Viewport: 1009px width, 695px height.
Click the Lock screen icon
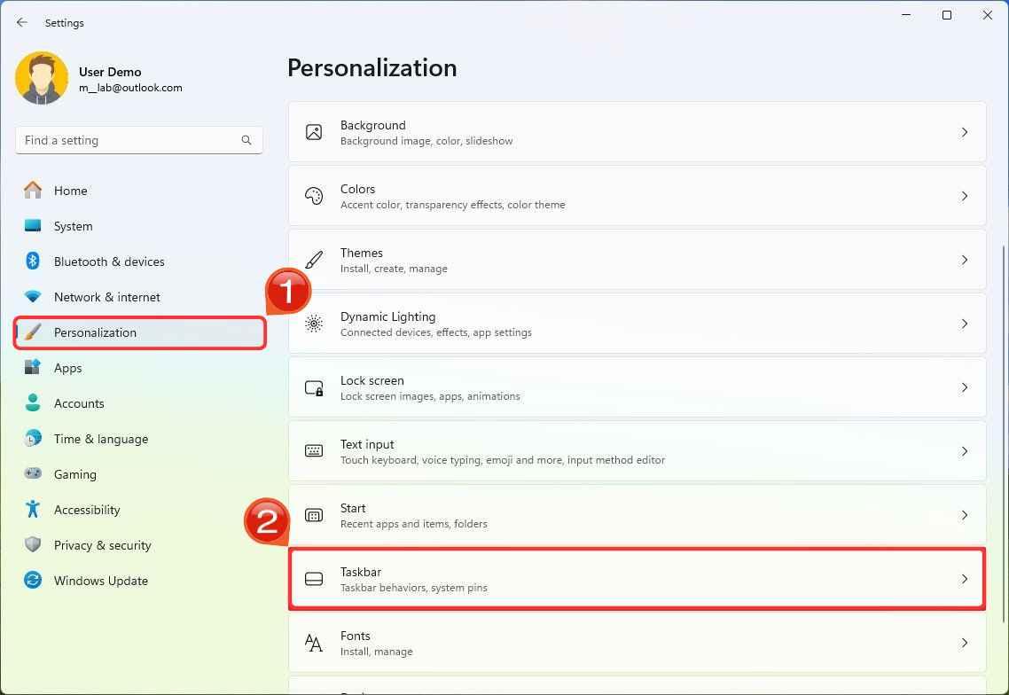(x=314, y=387)
